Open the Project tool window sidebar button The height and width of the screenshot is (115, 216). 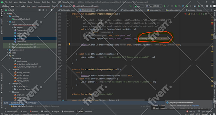click(x=2, y=12)
